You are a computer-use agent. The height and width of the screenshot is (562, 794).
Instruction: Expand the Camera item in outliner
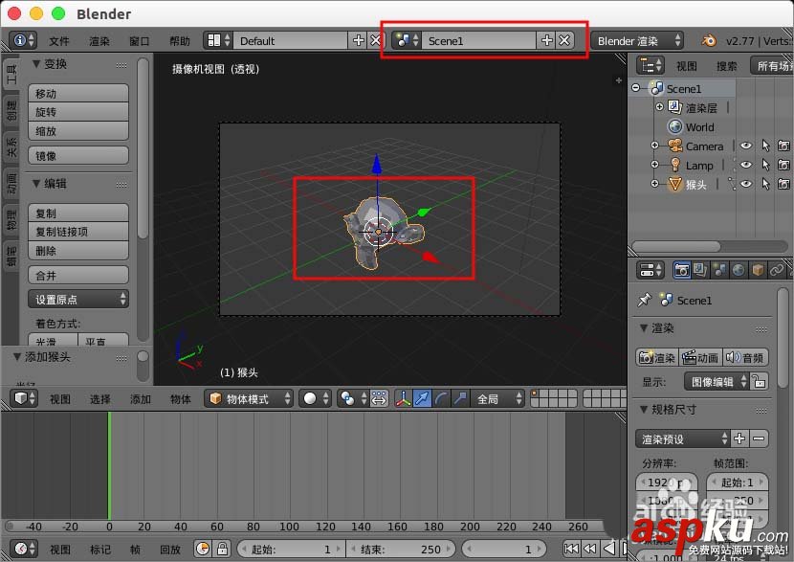[654, 146]
